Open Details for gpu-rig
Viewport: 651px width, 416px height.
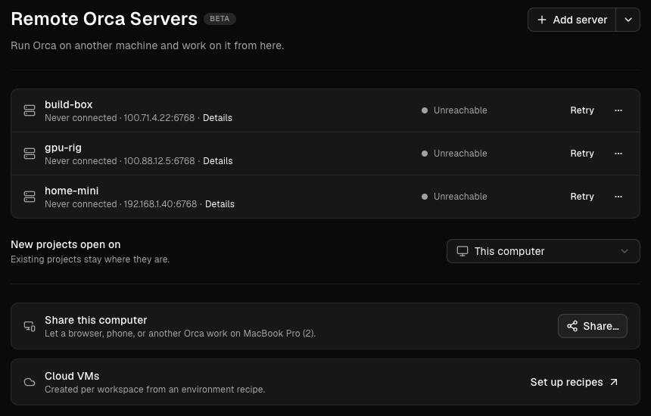[218, 161]
